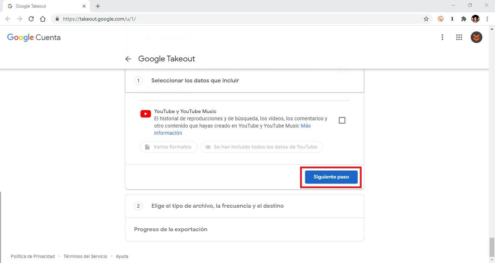Image resolution: width=495 pixels, height=263 pixels.
Task: Click the browser back arrow
Action: pyautogui.click(x=8, y=19)
